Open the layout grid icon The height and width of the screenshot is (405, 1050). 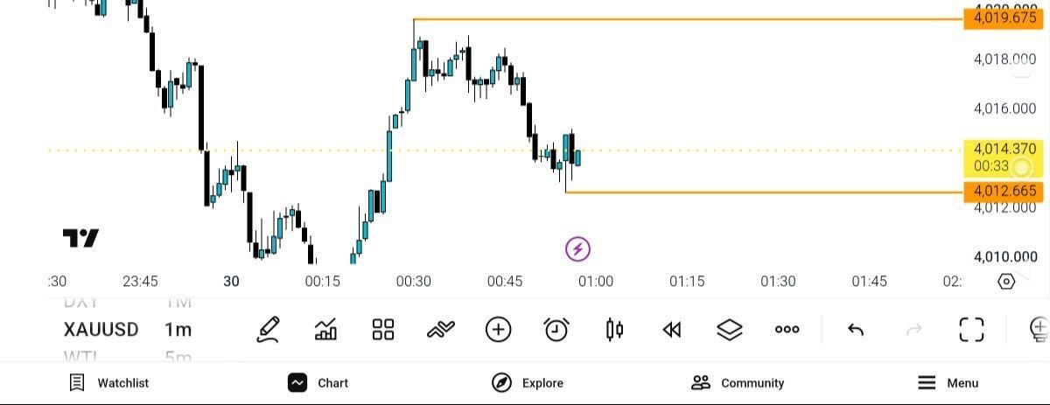click(x=383, y=330)
